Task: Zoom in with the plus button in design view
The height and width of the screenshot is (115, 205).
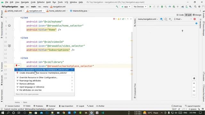Action: (x=194, y=83)
